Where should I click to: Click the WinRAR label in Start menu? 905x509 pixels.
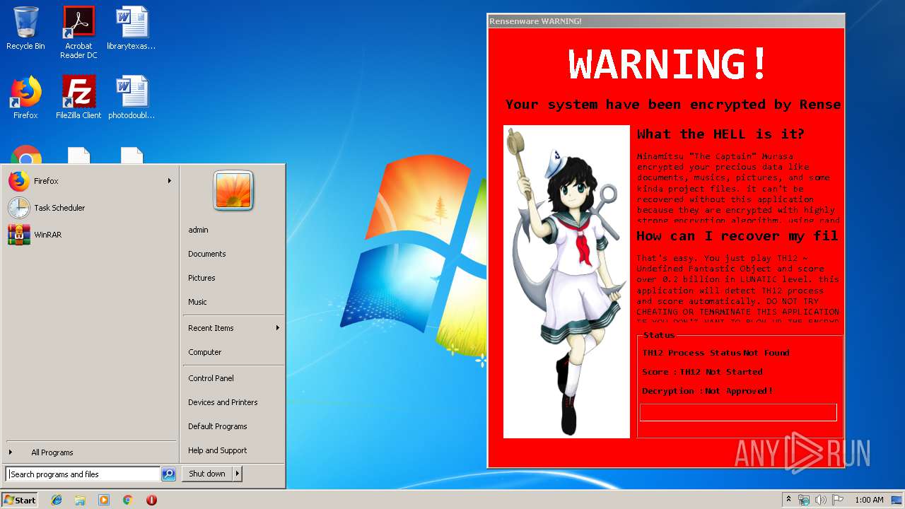pos(47,235)
